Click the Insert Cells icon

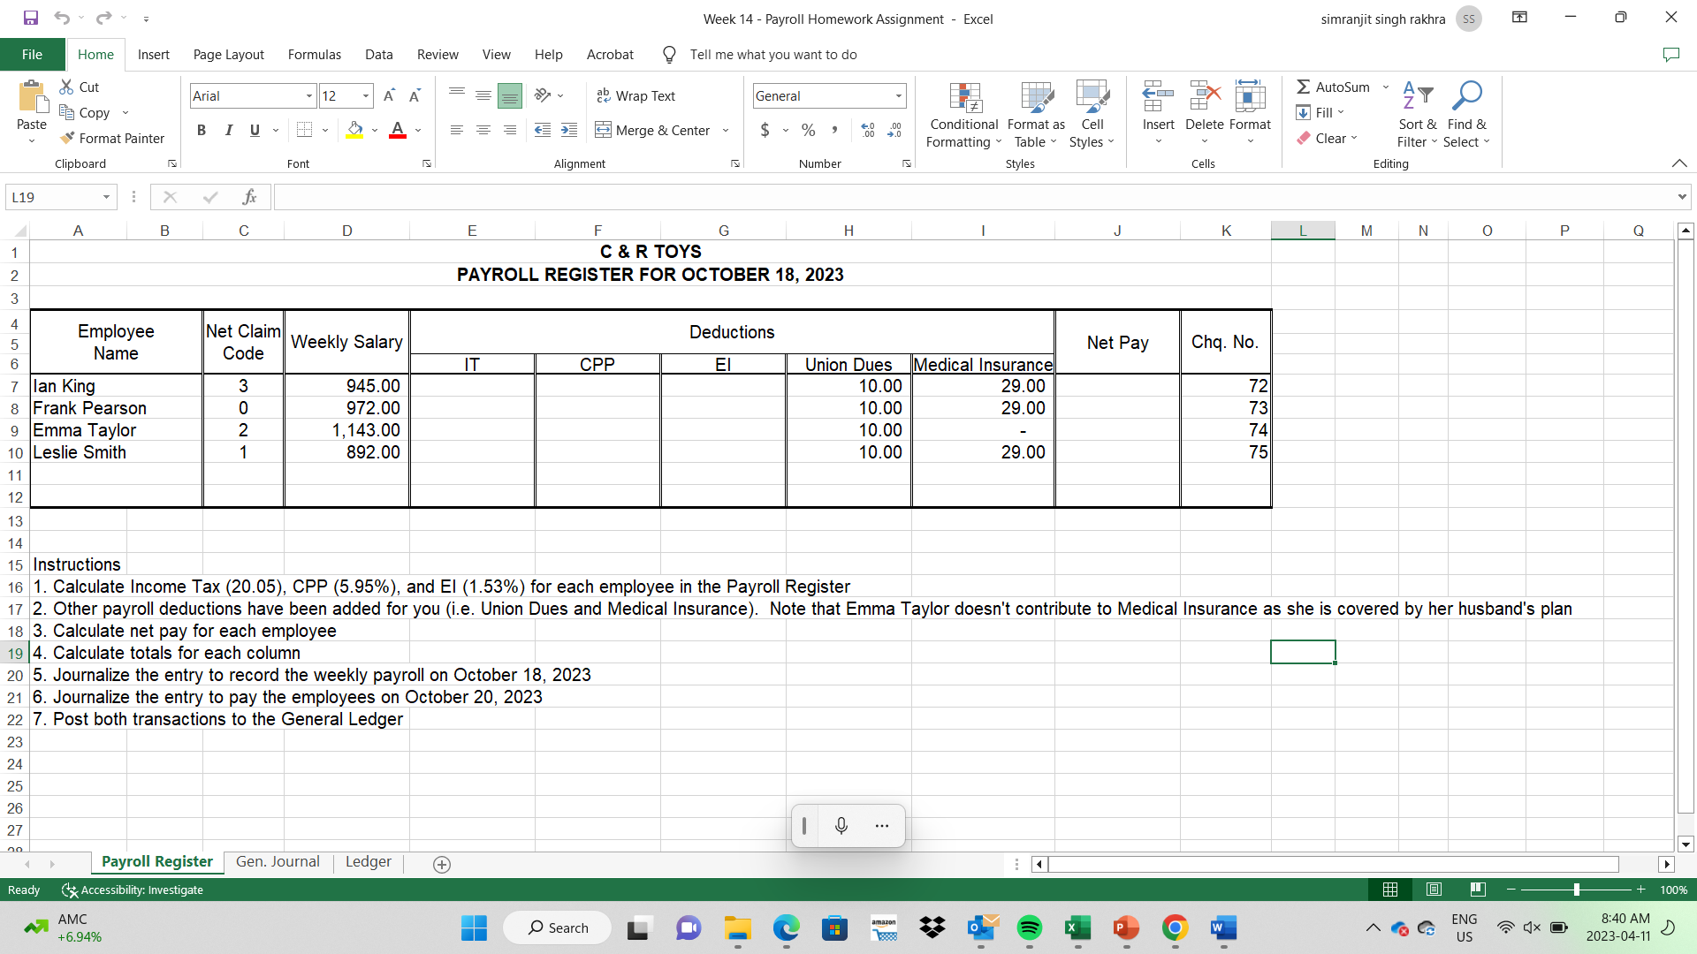pyautogui.click(x=1157, y=97)
